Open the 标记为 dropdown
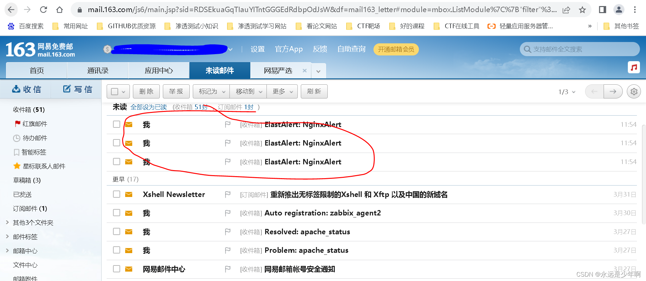The image size is (646, 281). (x=211, y=91)
